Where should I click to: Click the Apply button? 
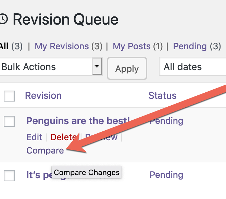[127, 68]
